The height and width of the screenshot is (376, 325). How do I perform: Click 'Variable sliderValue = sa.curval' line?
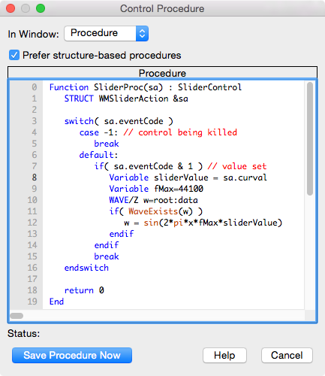[188, 177]
